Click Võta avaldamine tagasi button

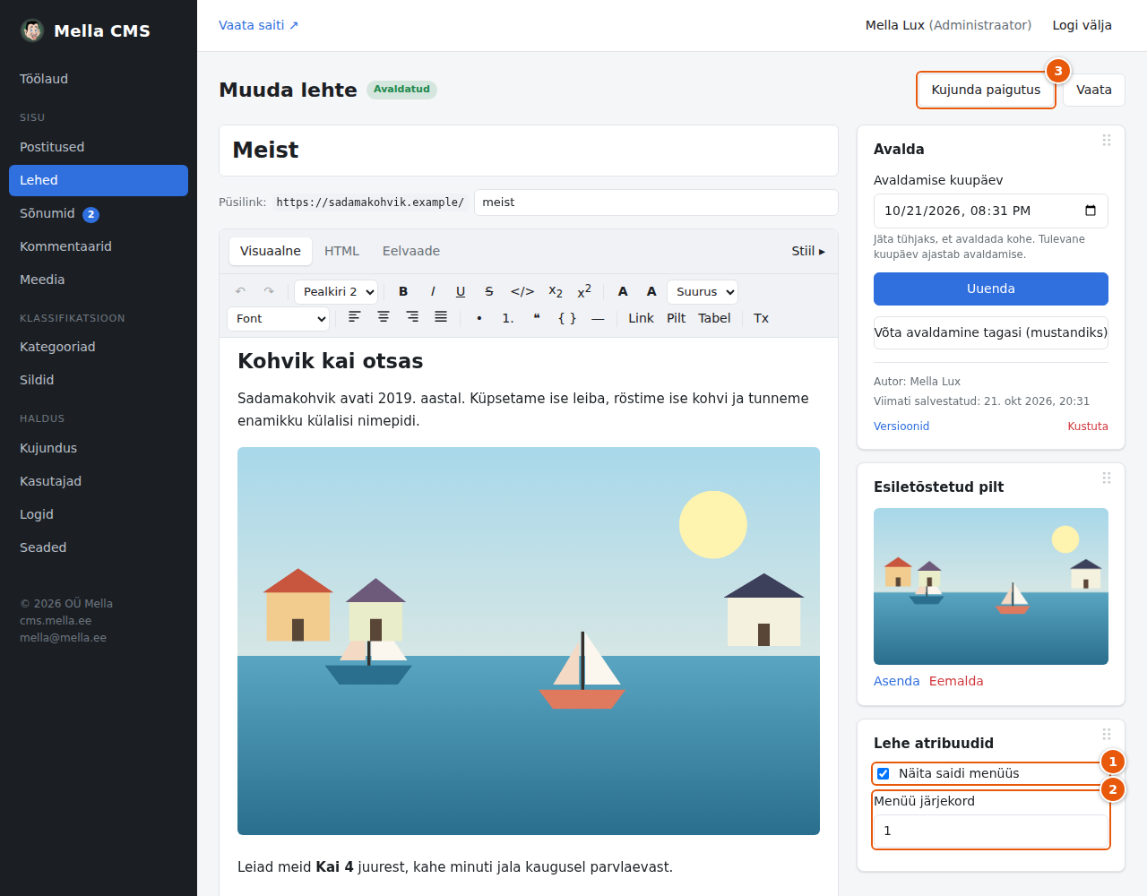(x=991, y=332)
